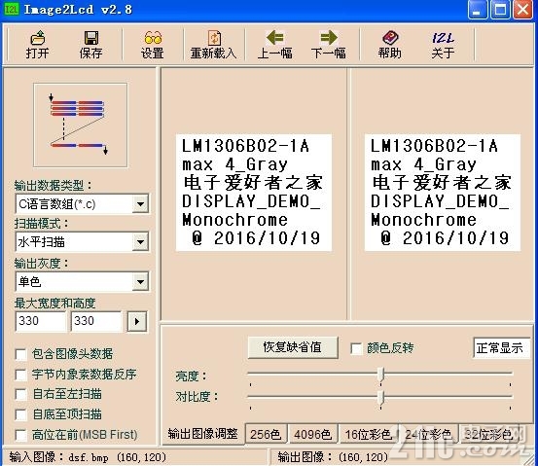Switch to the 256色 tab
Image resolution: width=538 pixels, height=466 pixels.
266,435
